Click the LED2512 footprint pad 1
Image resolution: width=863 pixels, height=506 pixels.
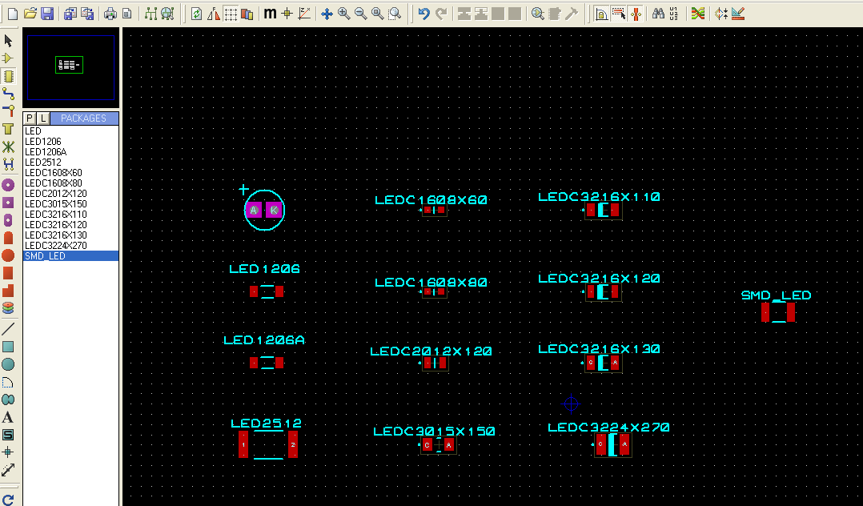click(243, 444)
